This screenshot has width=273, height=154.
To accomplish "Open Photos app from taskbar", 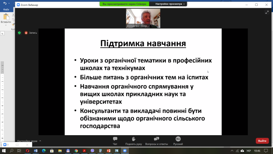I will [116, 151].
